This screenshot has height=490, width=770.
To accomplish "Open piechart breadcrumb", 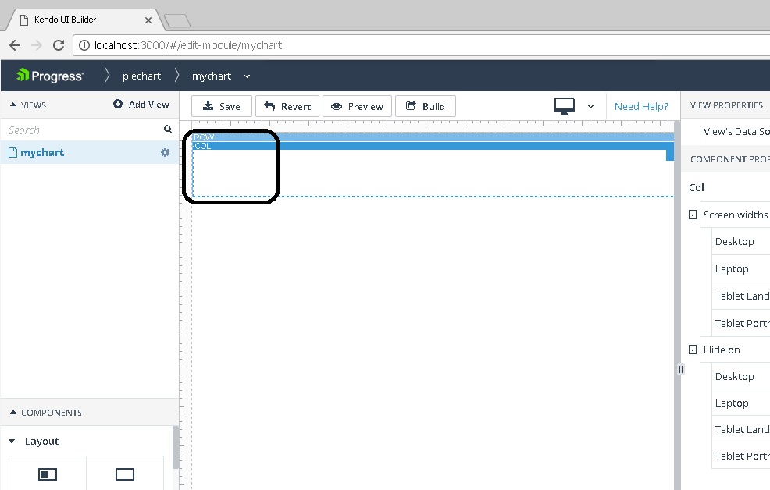I will click(141, 76).
